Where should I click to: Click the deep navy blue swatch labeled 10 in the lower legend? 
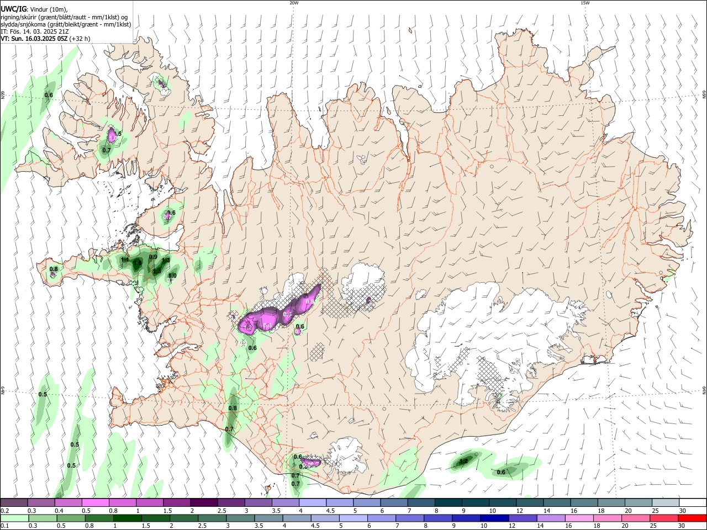494,518
